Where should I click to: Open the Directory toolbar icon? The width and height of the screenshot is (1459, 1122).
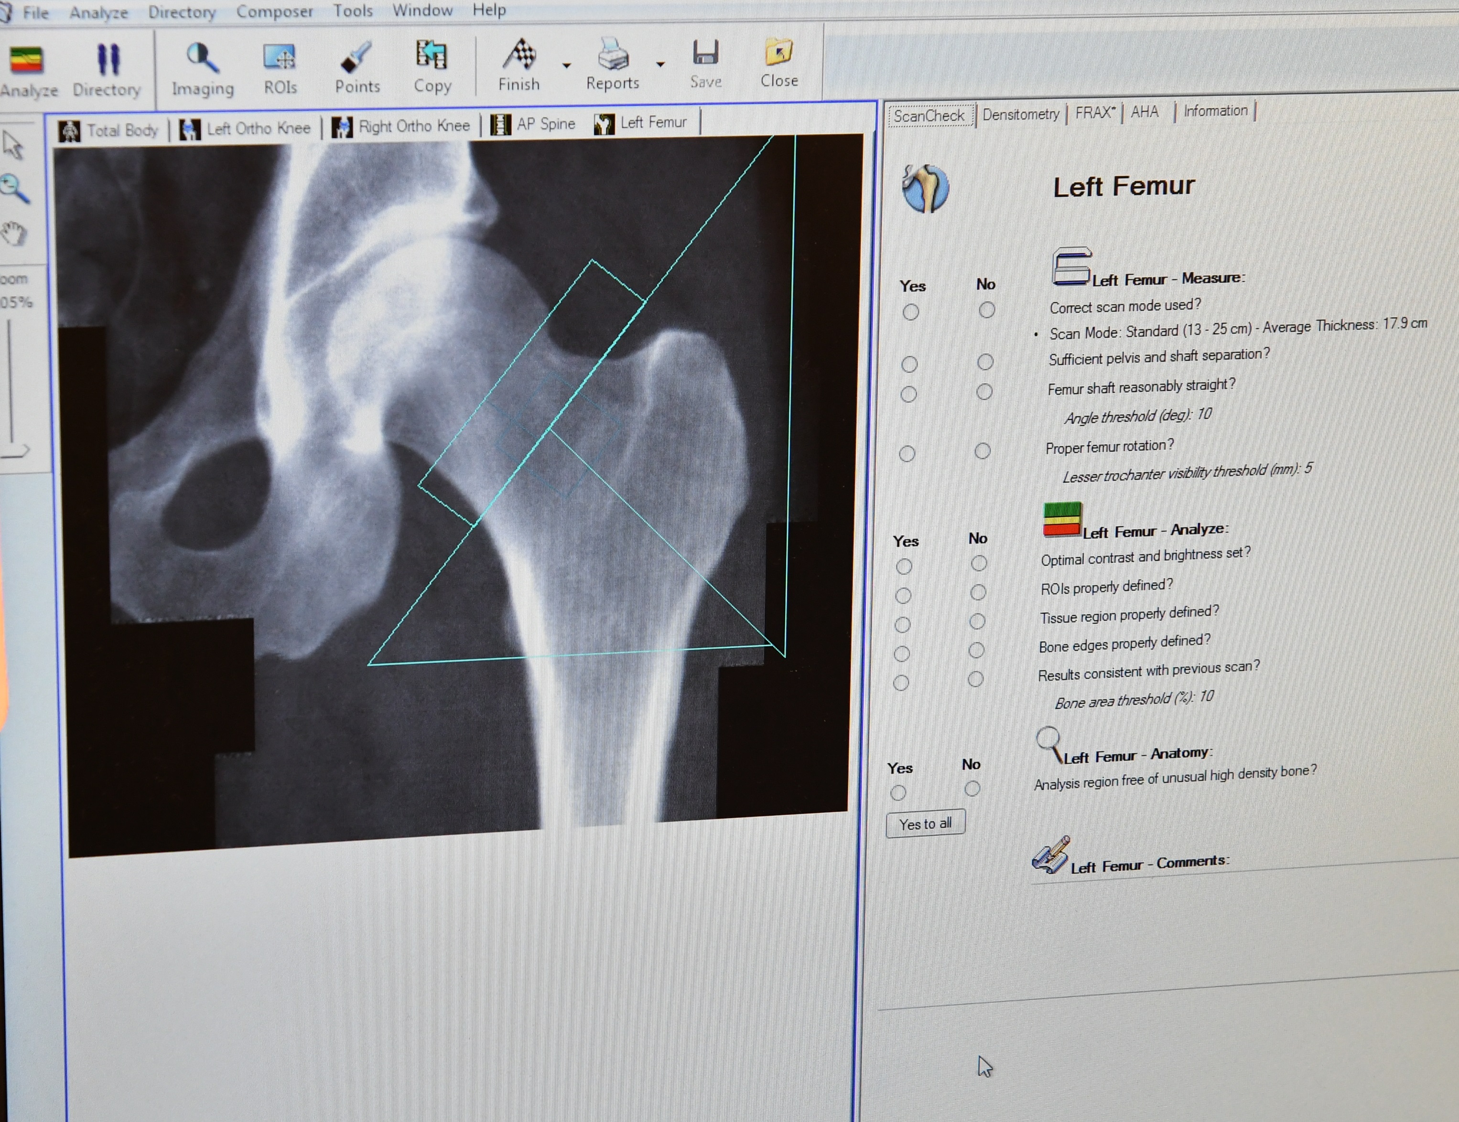coord(108,60)
